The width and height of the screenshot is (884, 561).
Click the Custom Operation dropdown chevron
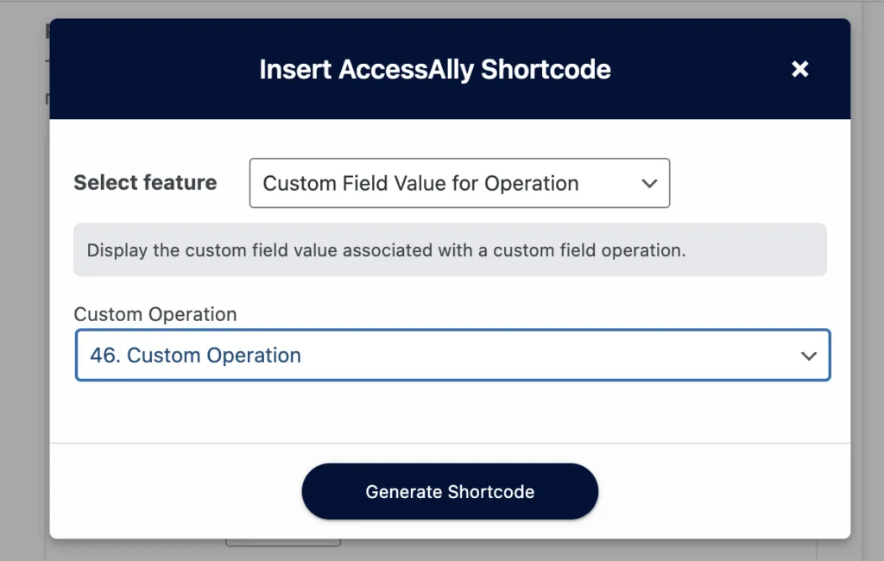point(809,356)
